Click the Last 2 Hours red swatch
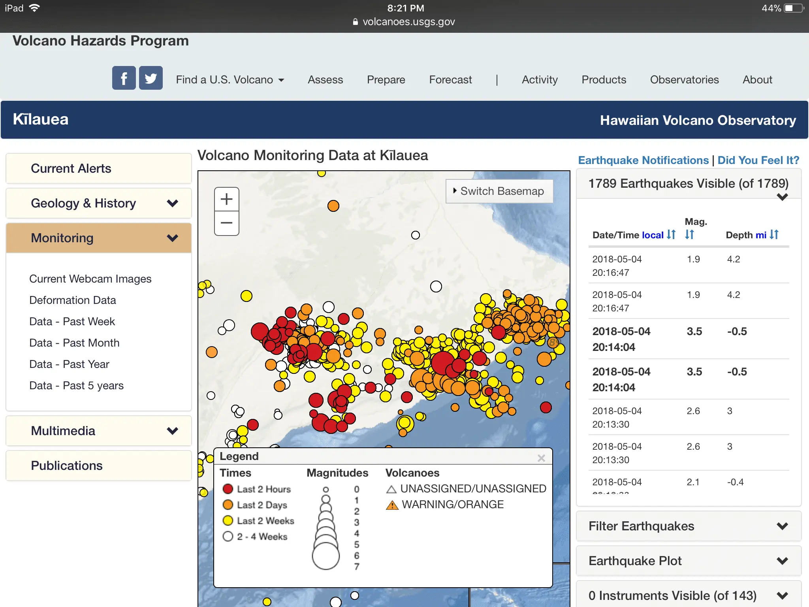The height and width of the screenshot is (607, 809). 228,489
